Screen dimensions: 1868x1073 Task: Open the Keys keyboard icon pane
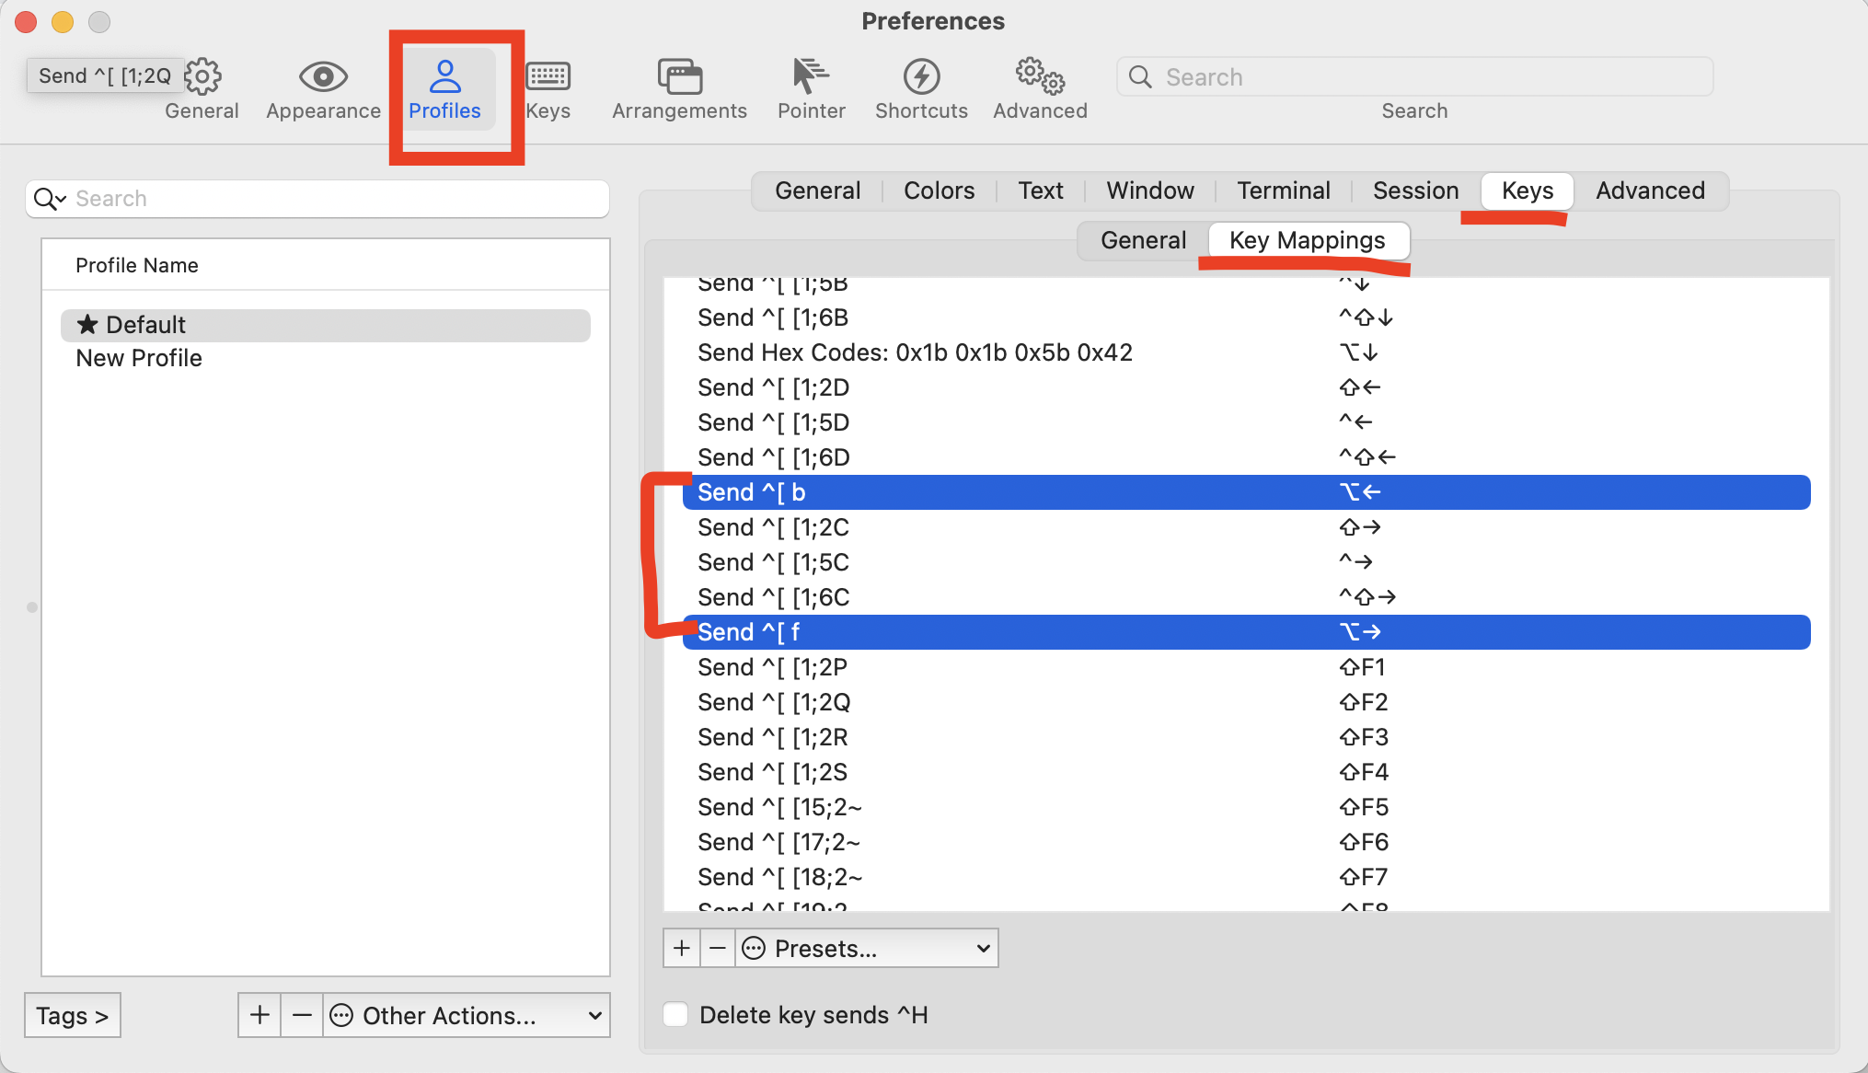coord(548,77)
